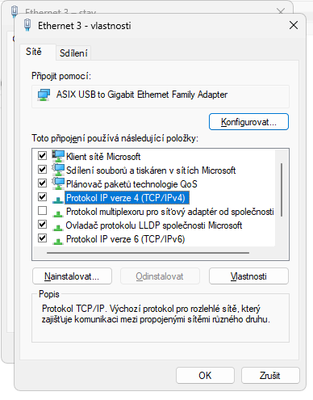Click the Plánovač paketů QoS icon
The image size is (313, 400).
pos(58,183)
